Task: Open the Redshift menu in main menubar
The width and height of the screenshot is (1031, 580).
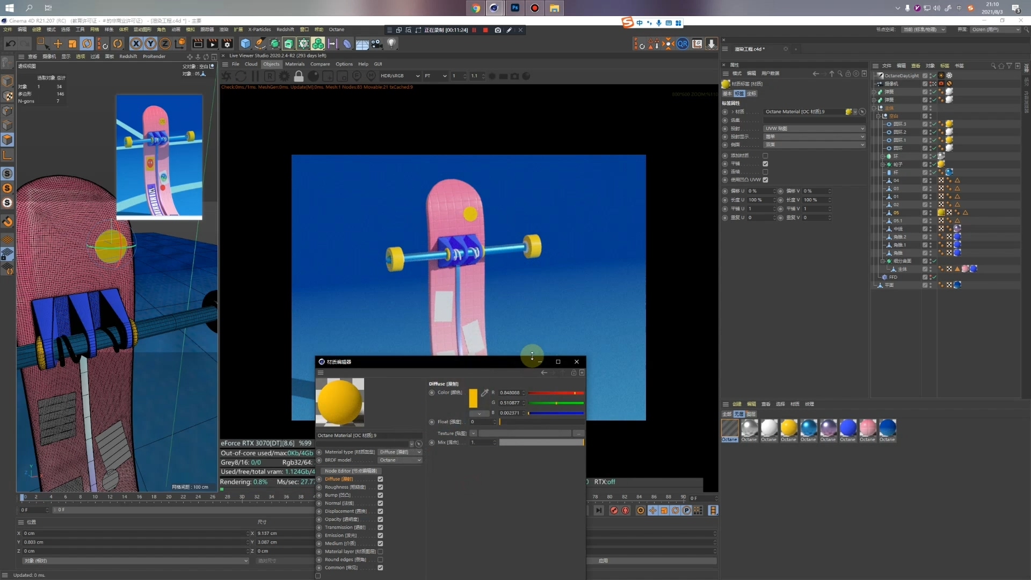Action: point(285,30)
